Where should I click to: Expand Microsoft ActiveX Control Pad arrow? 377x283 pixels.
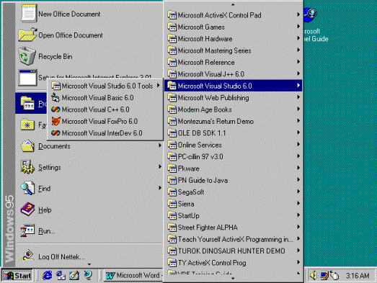coord(298,14)
